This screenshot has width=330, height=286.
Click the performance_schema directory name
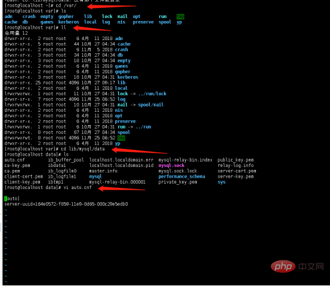point(181,177)
